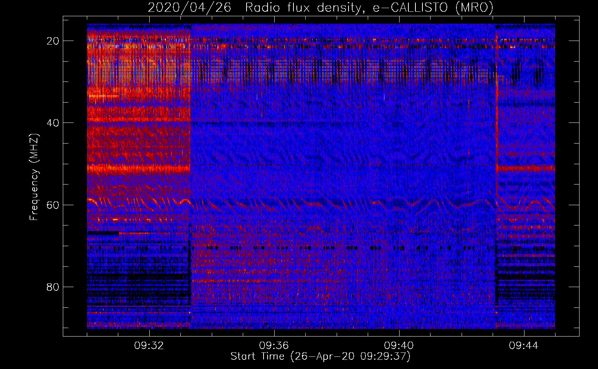Image resolution: width=598 pixels, height=369 pixels.
Task: Click the 40 frequency tick label
Action: tap(53, 123)
